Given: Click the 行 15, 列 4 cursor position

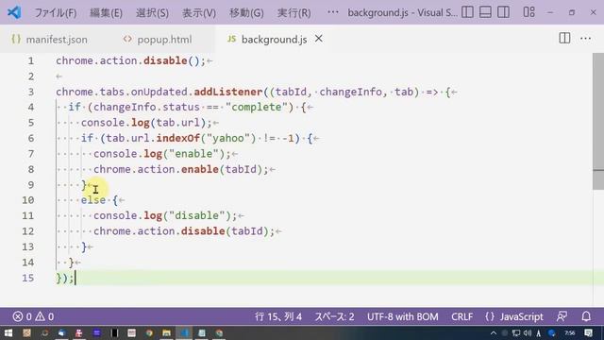Looking at the screenshot, I should pyautogui.click(x=278, y=317).
